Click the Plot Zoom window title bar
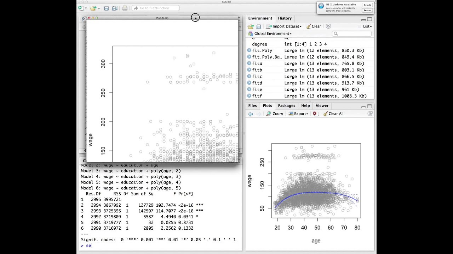453x254 pixels. pos(162,18)
